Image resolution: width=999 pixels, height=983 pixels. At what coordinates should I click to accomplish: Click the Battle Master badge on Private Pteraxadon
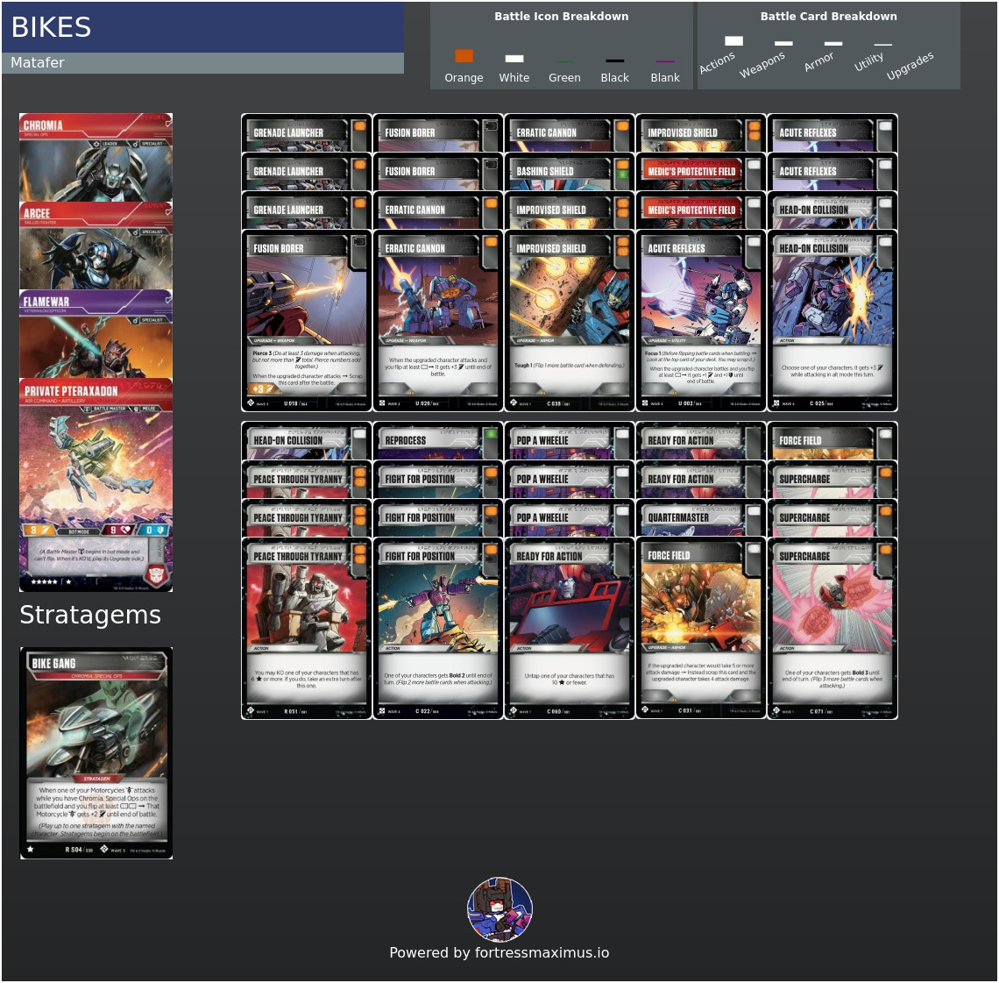click(106, 408)
